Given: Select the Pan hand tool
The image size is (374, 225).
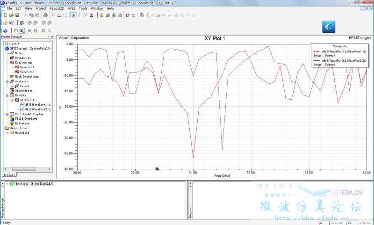Looking at the screenshot, I should point(15,31).
